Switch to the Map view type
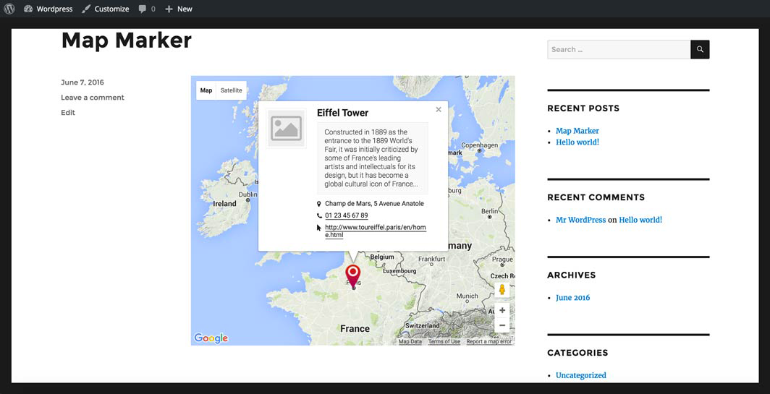This screenshot has width=770, height=394. [x=206, y=90]
